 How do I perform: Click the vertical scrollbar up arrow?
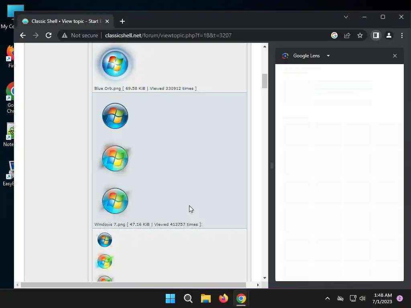pos(265,47)
